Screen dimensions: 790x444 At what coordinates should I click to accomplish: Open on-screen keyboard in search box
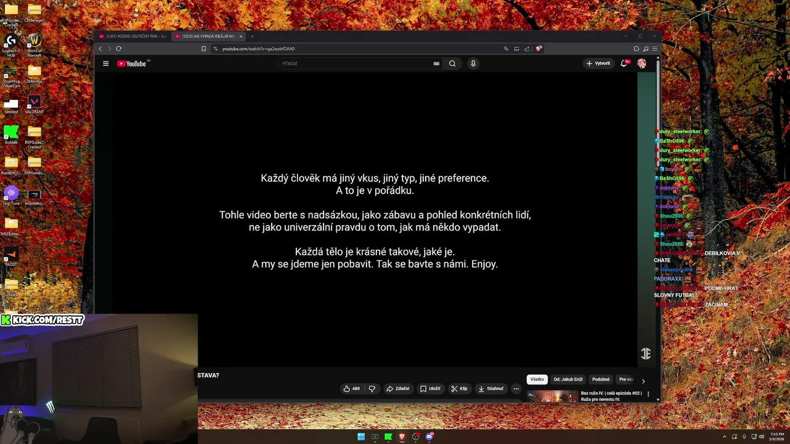point(436,64)
